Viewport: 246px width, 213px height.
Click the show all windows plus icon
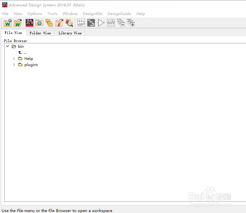pos(131,23)
